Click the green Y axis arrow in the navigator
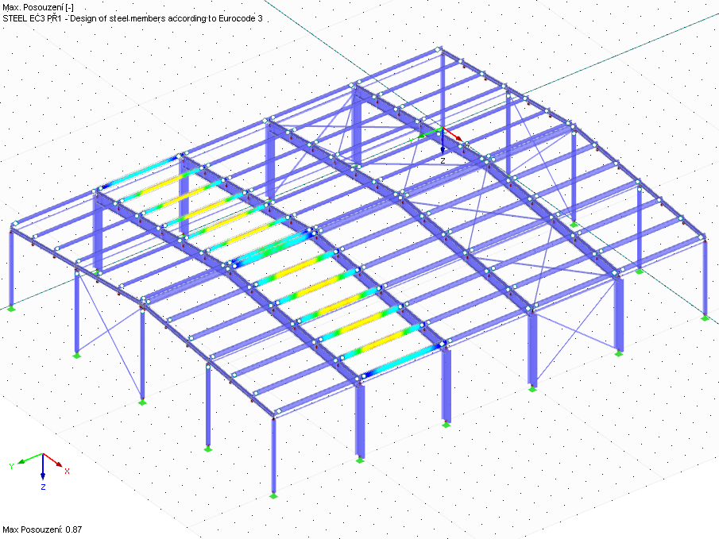 pos(21,462)
